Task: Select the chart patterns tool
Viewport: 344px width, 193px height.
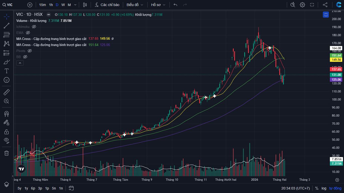Action: coord(7,44)
